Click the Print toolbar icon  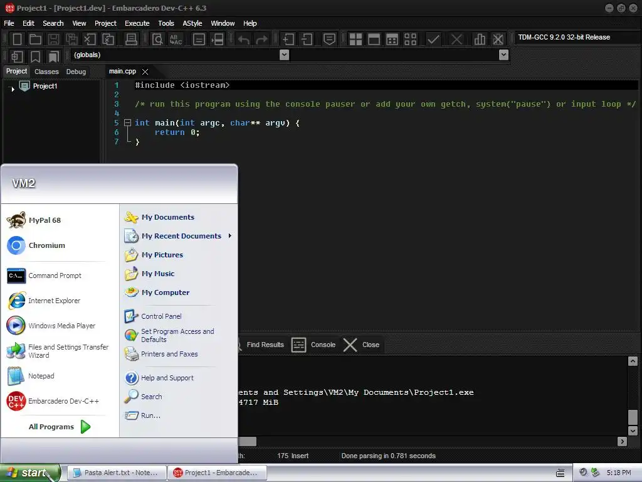pyautogui.click(x=131, y=40)
